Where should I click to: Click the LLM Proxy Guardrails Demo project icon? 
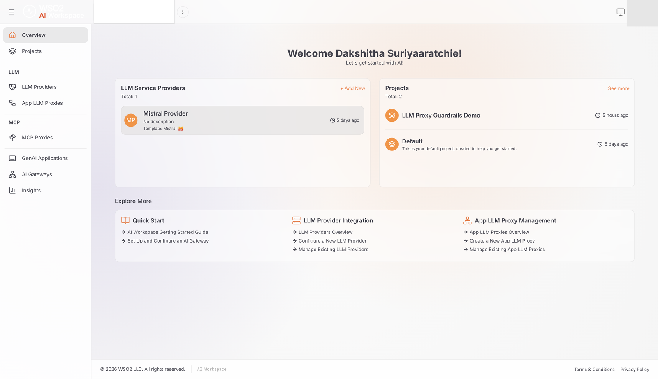(392, 116)
